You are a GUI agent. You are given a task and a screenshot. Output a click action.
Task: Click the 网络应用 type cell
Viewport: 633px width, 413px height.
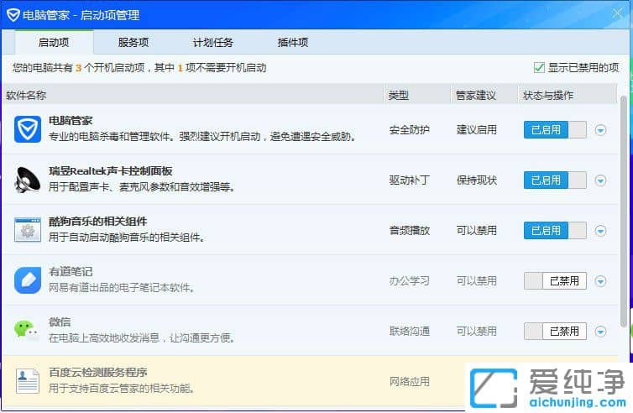tap(410, 381)
